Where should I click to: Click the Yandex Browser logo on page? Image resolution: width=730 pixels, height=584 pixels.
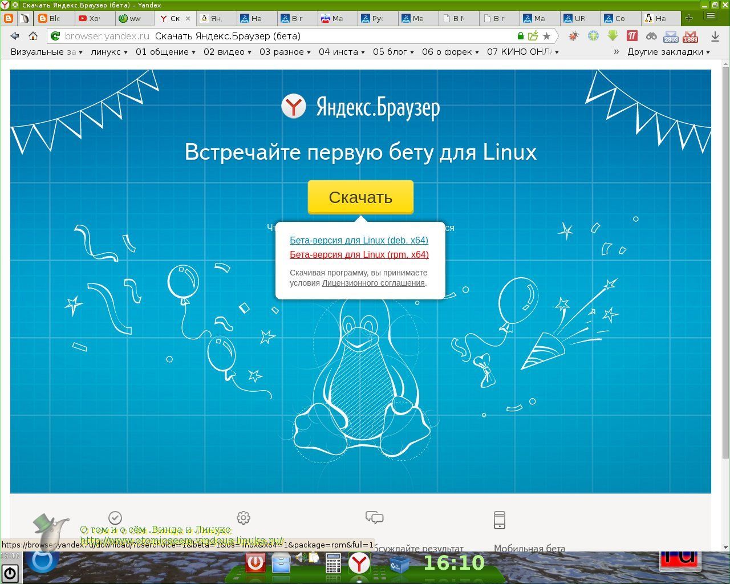coord(360,107)
